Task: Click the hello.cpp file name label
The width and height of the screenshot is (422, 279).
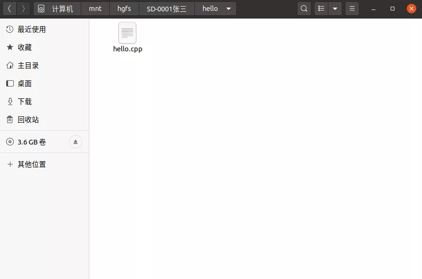Action: tap(127, 49)
